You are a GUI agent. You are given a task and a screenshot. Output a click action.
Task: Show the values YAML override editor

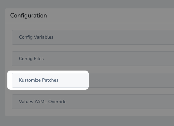point(93,102)
